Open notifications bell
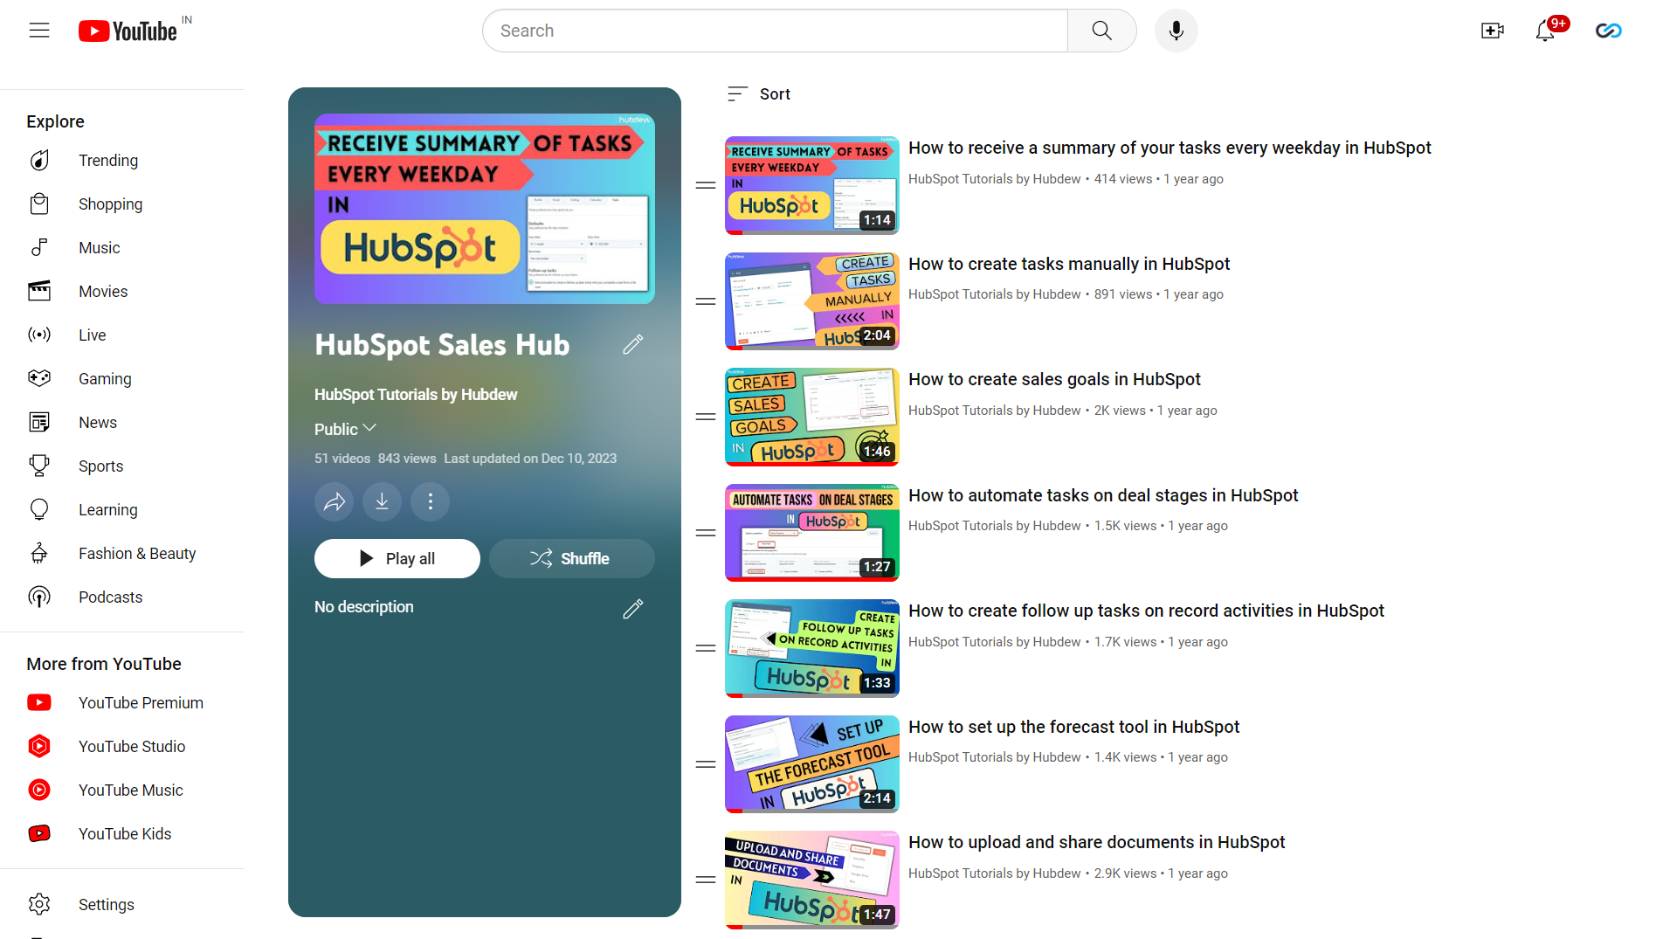The width and height of the screenshot is (1656, 939). click(x=1545, y=31)
